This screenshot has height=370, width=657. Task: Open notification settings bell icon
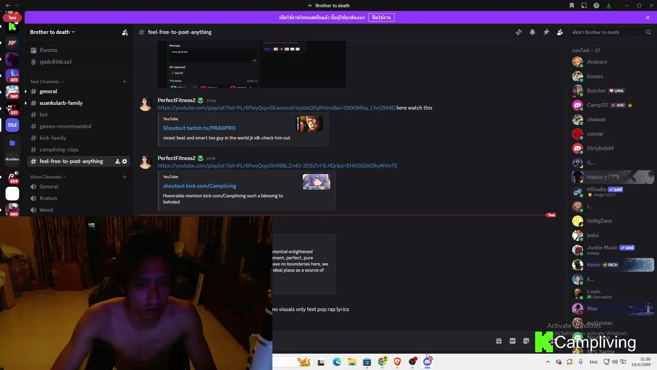532,32
